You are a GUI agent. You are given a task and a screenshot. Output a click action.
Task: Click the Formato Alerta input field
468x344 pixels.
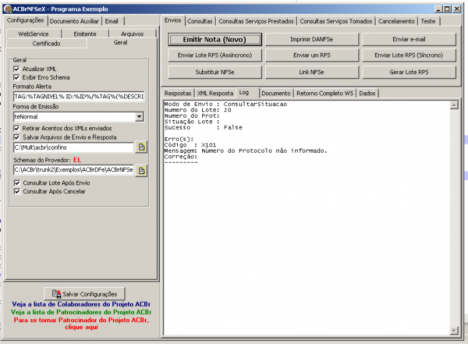pyautogui.click(x=79, y=97)
